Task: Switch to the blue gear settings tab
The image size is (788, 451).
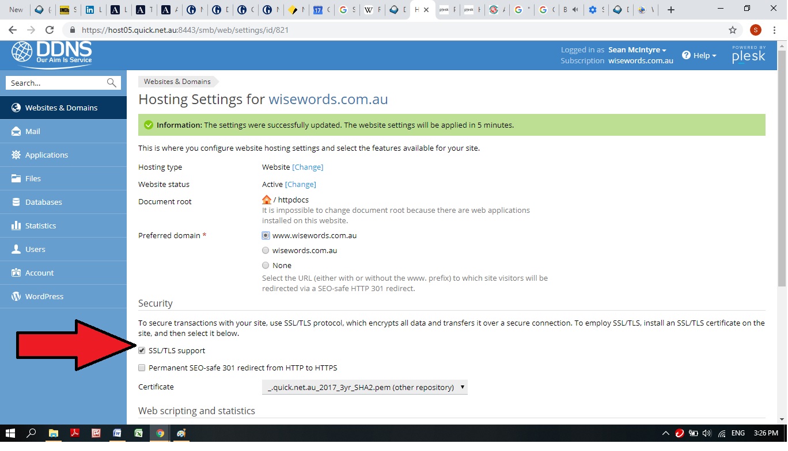Action: point(596,10)
